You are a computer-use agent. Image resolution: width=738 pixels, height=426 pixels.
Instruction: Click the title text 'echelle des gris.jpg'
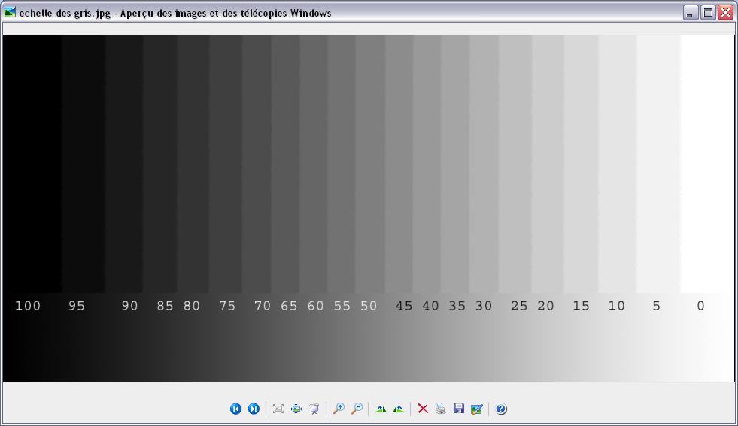pos(65,14)
